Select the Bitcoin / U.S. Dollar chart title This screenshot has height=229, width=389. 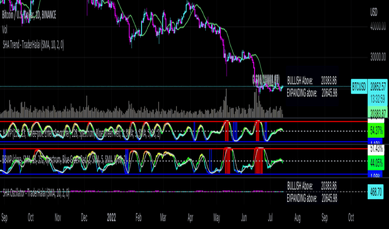29,15
